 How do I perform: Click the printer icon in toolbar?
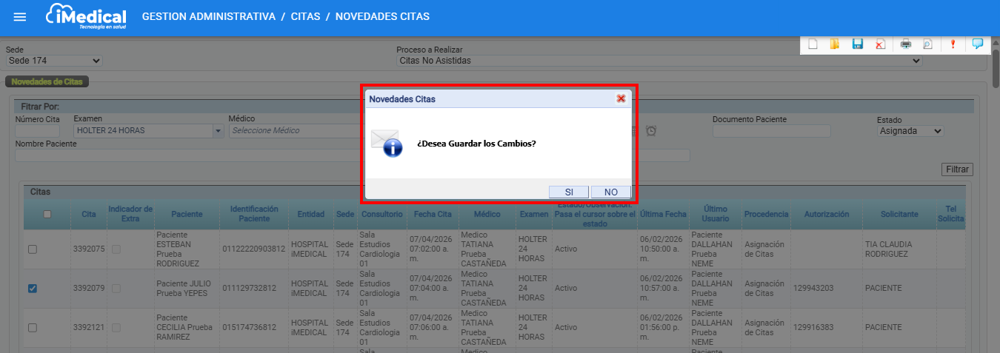click(905, 44)
